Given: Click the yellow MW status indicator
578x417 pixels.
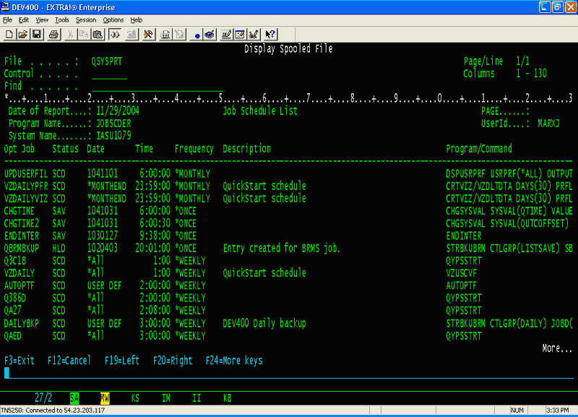Looking at the screenshot, I should click(105, 397).
